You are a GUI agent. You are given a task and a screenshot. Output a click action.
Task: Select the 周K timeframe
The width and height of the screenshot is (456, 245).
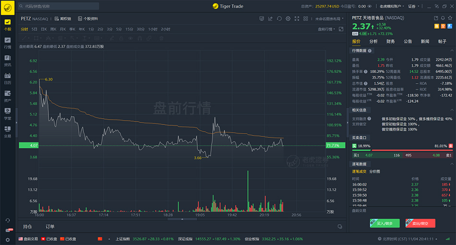pyautogui.click(x=53, y=29)
